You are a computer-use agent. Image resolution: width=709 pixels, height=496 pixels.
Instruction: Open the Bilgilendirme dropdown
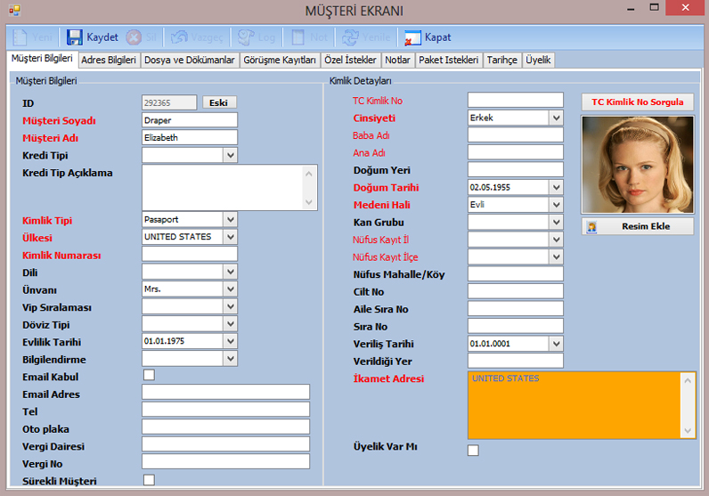click(x=230, y=359)
